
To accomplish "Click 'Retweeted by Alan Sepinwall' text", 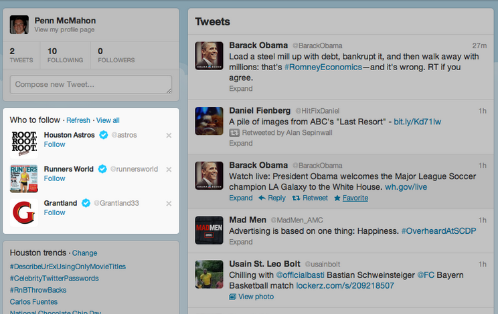I will pyautogui.click(x=287, y=133).
